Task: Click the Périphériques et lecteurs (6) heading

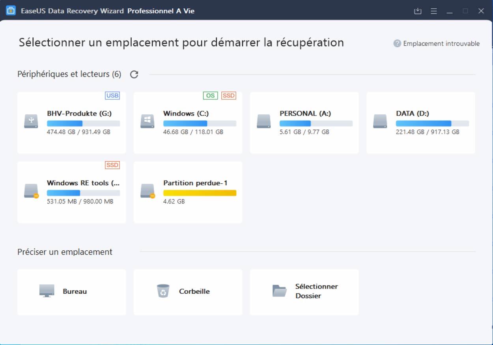Action: coord(69,74)
